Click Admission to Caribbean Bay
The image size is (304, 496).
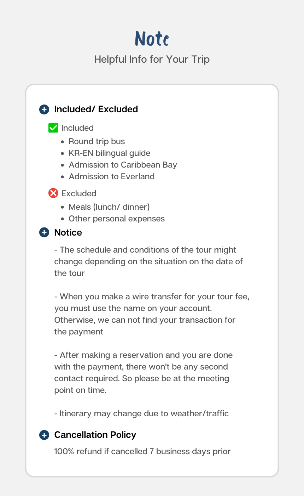123,165
